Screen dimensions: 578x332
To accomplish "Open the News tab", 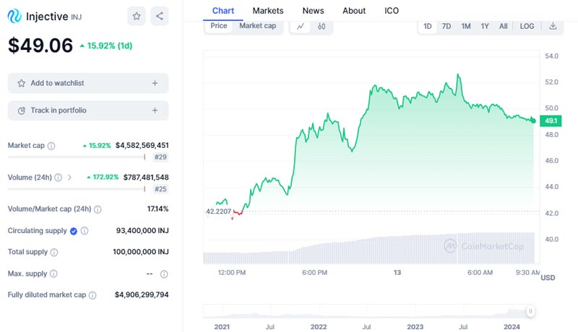I will (314, 11).
